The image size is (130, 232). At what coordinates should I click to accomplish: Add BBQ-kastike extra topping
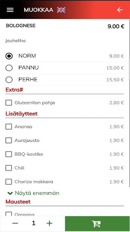coord(9,154)
